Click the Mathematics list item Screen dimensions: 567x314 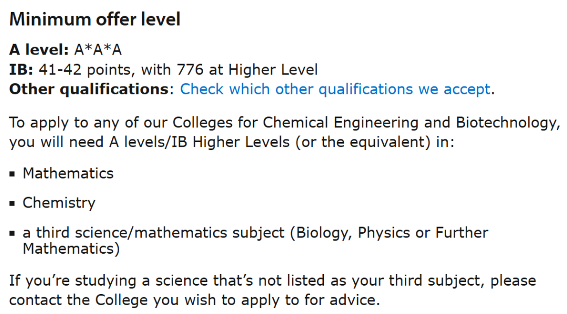[68, 174]
